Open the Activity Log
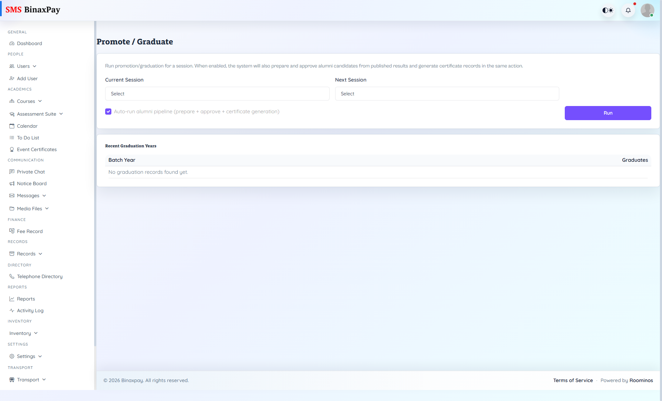This screenshot has height=401, width=662. coord(30,310)
